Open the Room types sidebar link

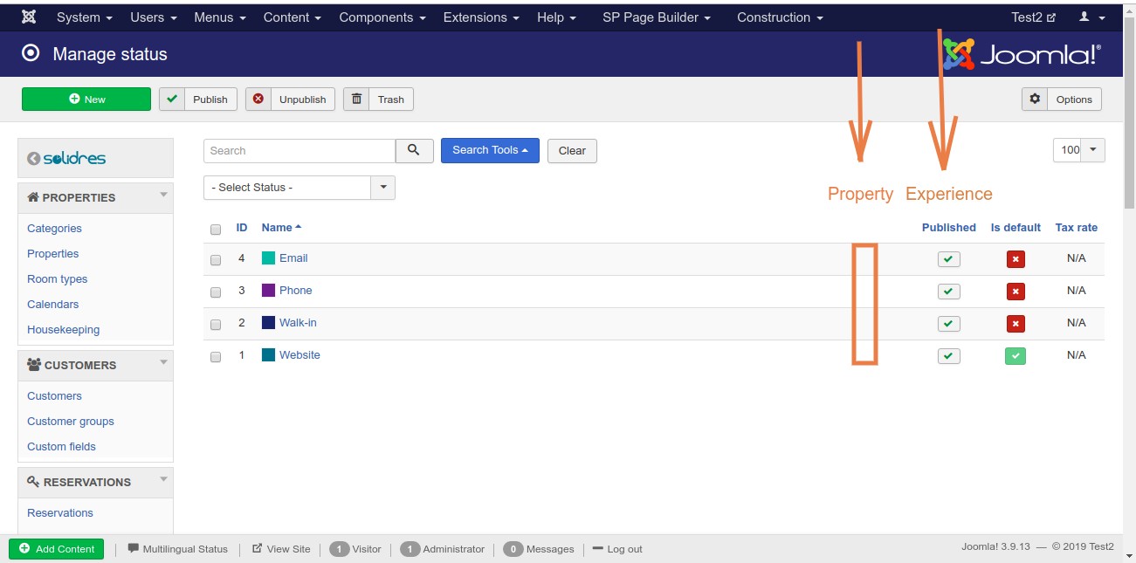tap(58, 279)
